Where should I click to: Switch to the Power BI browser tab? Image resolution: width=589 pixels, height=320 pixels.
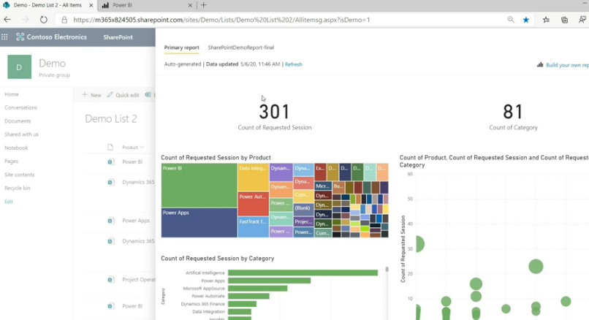pos(146,5)
